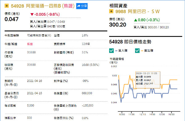185x121 pixels.
Task: Click the 實際槓桿 label
Action: click(60, 44)
